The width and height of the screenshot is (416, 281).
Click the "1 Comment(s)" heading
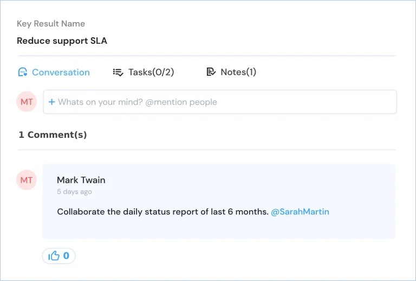tap(53, 135)
